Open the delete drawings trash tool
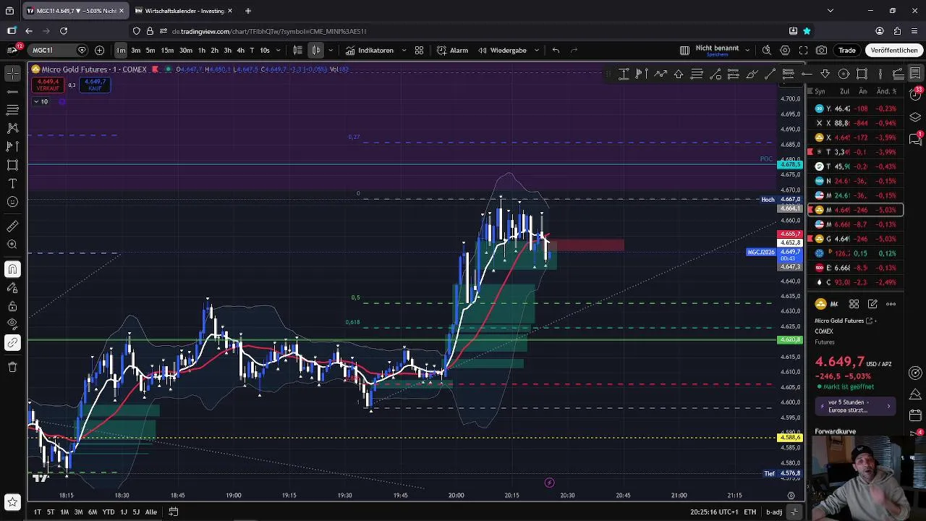The image size is (926, 521). click(x=12, y=367)
